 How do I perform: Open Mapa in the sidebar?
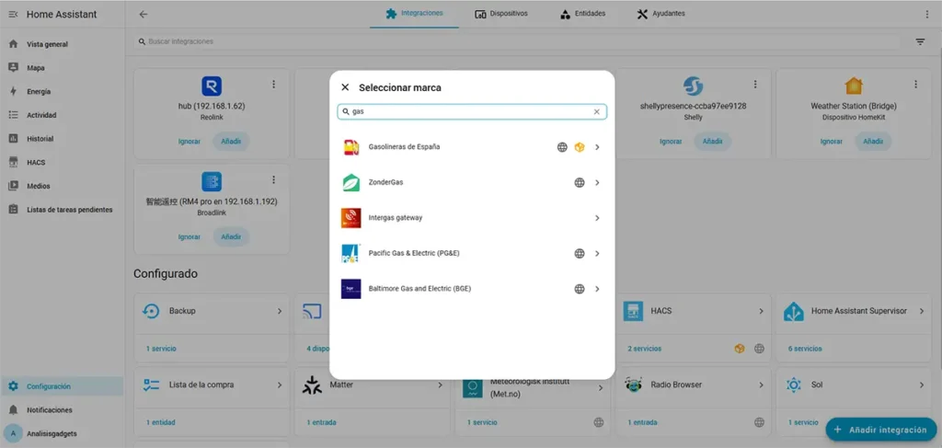63,68
